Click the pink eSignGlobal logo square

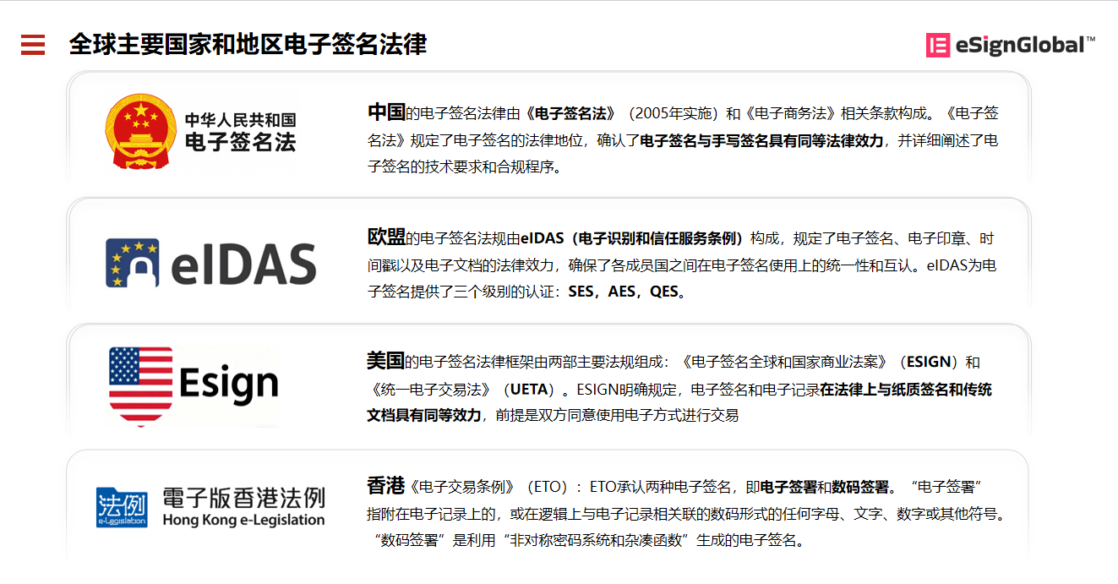coord(938,46)
